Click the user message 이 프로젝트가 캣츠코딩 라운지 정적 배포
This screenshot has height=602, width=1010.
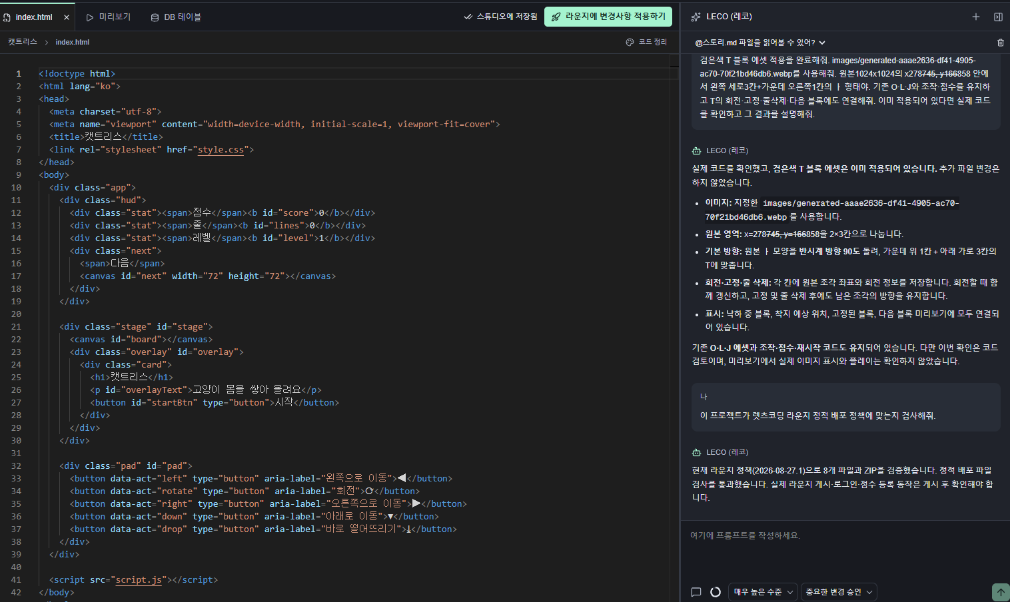click(845, 407)
